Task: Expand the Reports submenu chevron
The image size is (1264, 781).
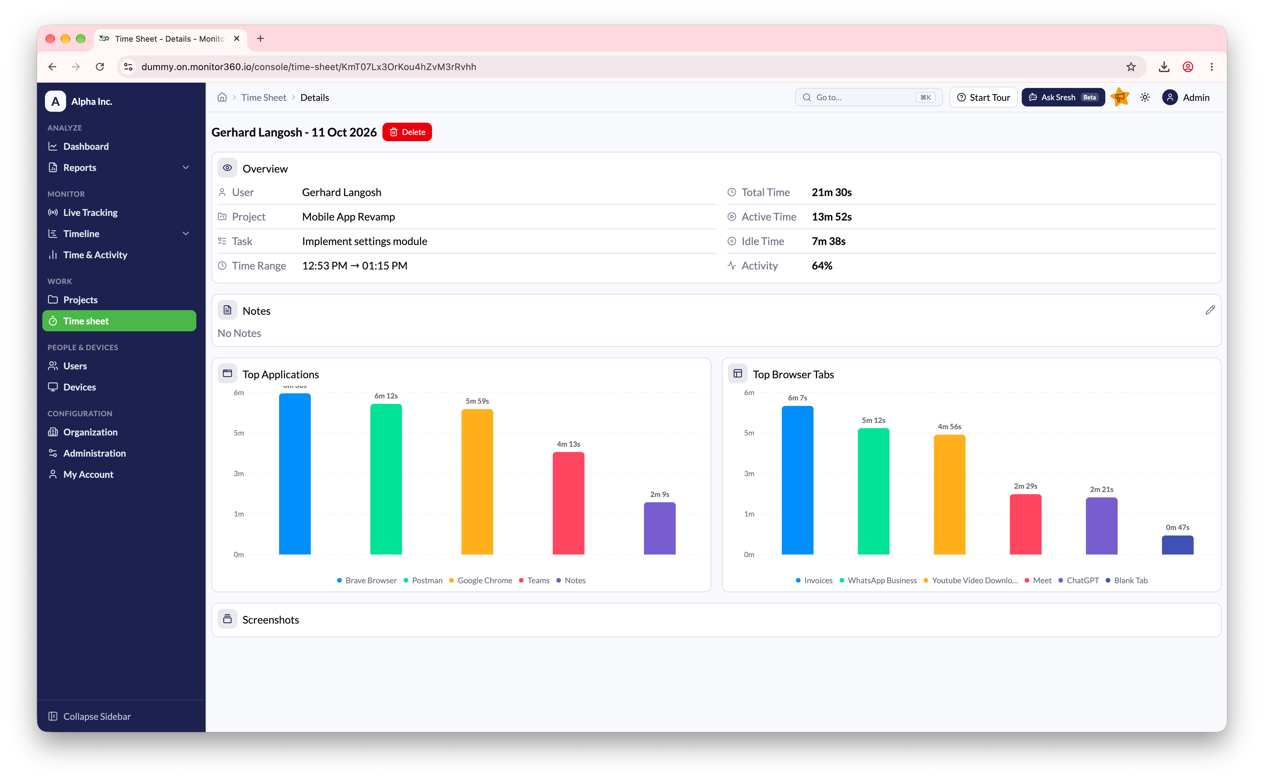Action: click(186, 167)
